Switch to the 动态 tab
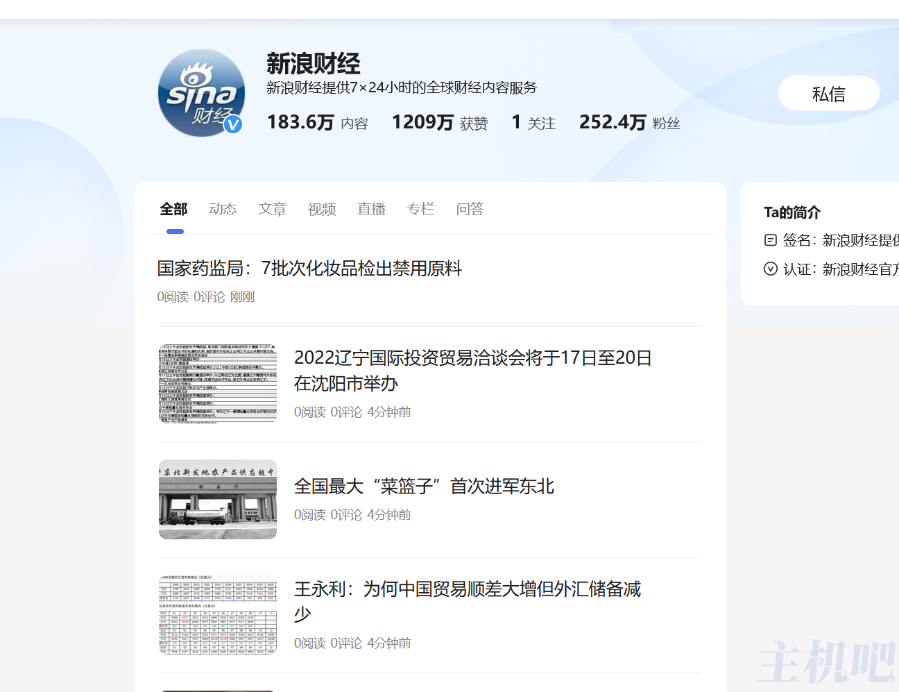Screen dimensions: 899x692 [223, 209]
